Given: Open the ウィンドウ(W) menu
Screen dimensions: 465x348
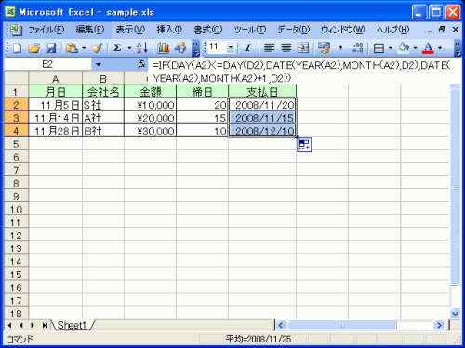Looking at the screenshot, I should click(343, 30).
